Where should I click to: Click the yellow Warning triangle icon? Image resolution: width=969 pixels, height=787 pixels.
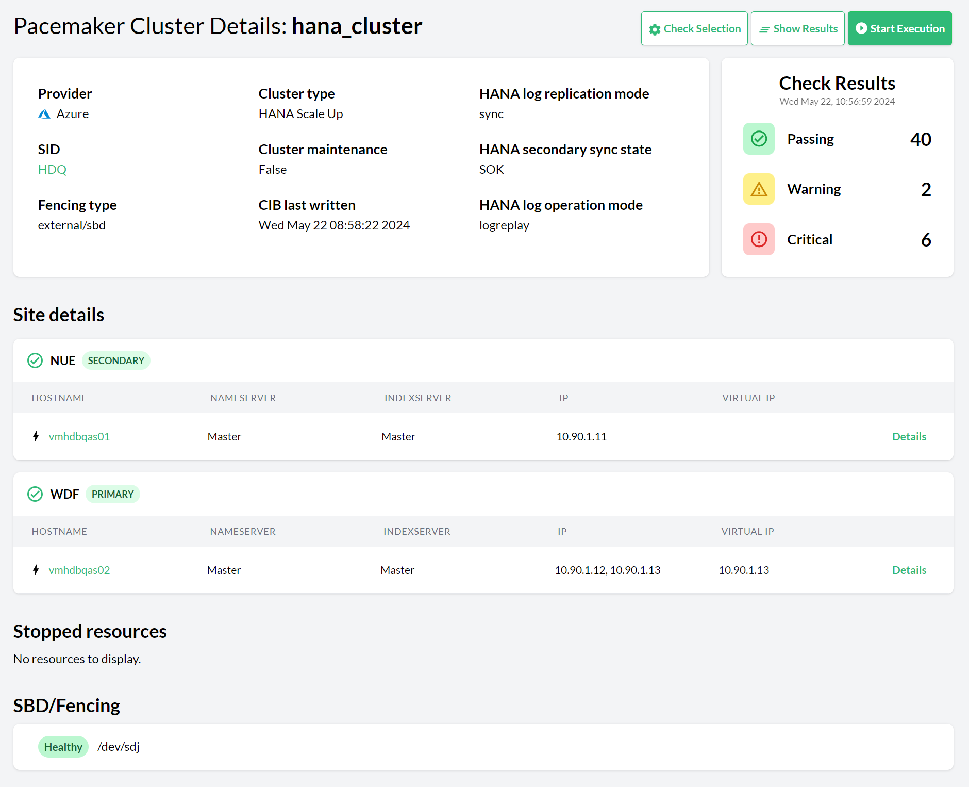click(x=759, y=189)
